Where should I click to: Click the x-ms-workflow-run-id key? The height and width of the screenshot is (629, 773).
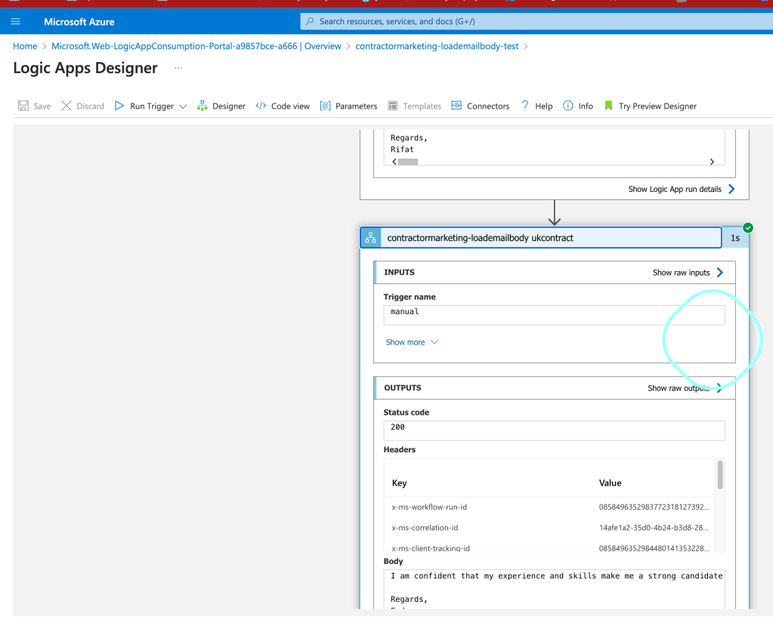pos(429,507)
